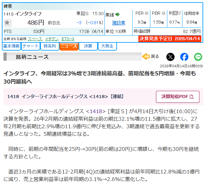The width and height of the screenshot is (206, 187).
Task: Go back using the 戻る arrow
Action: 151,57
